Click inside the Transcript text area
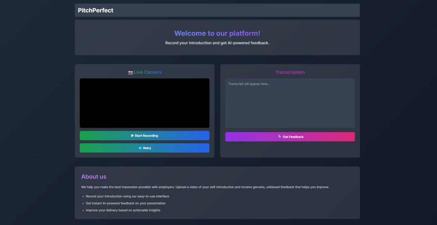437x225 pixels. point(290,103)
